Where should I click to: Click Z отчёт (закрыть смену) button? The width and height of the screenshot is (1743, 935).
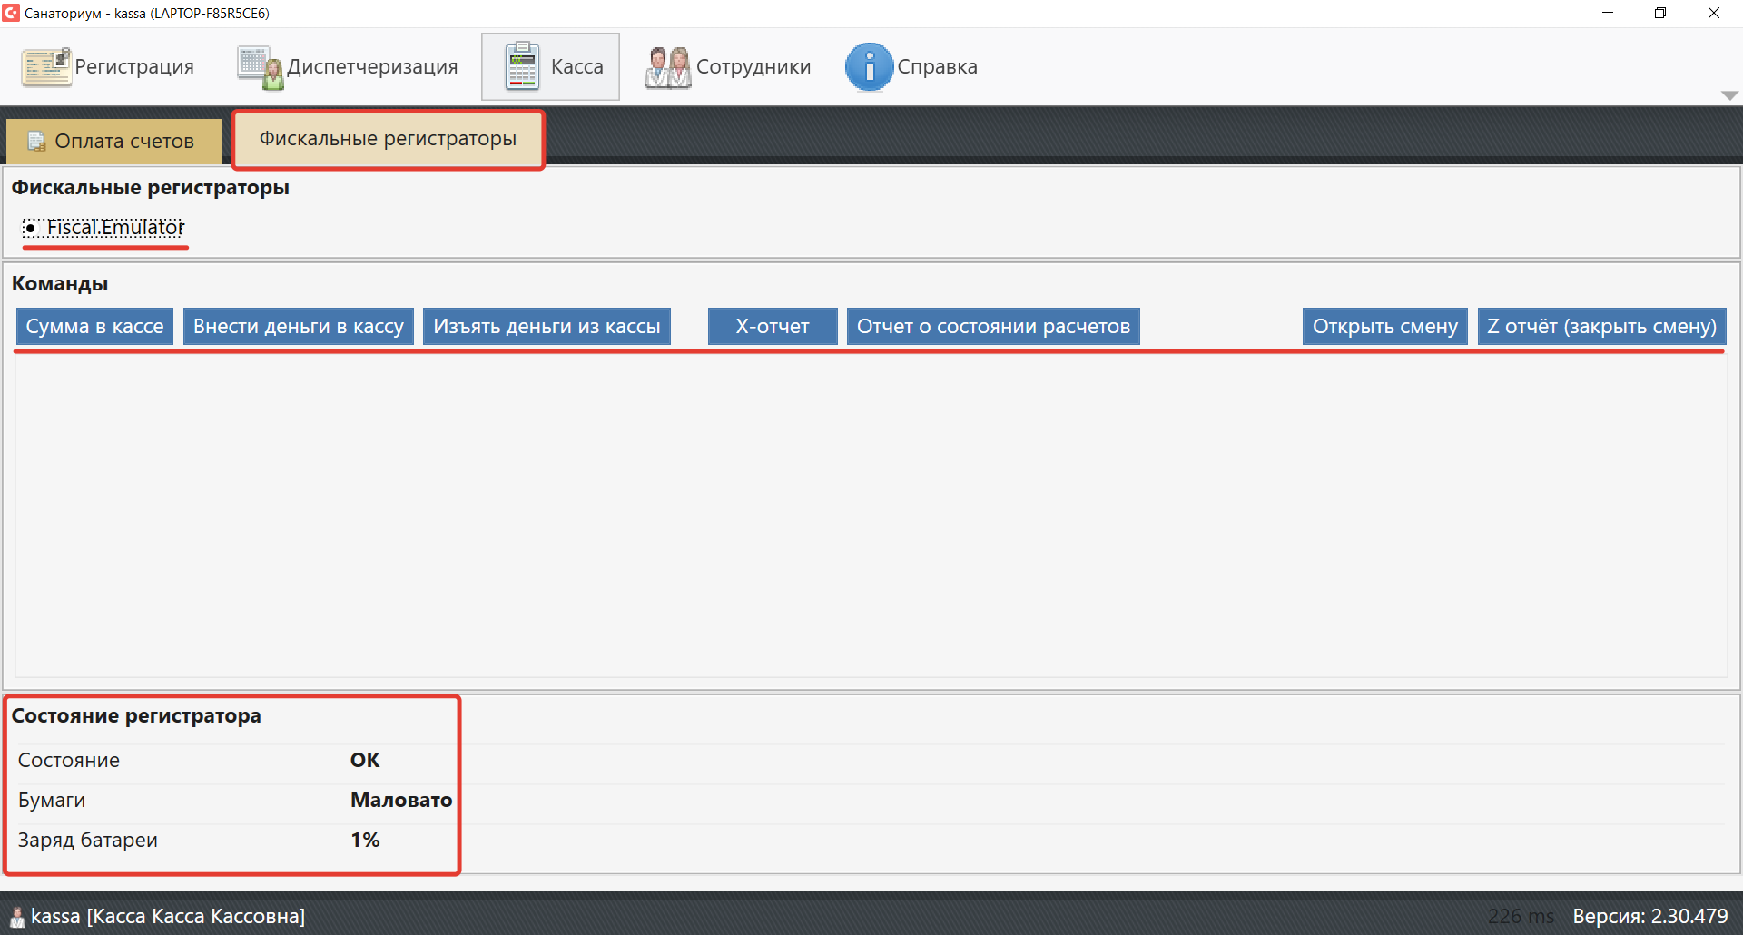[x=1601, y=327]
